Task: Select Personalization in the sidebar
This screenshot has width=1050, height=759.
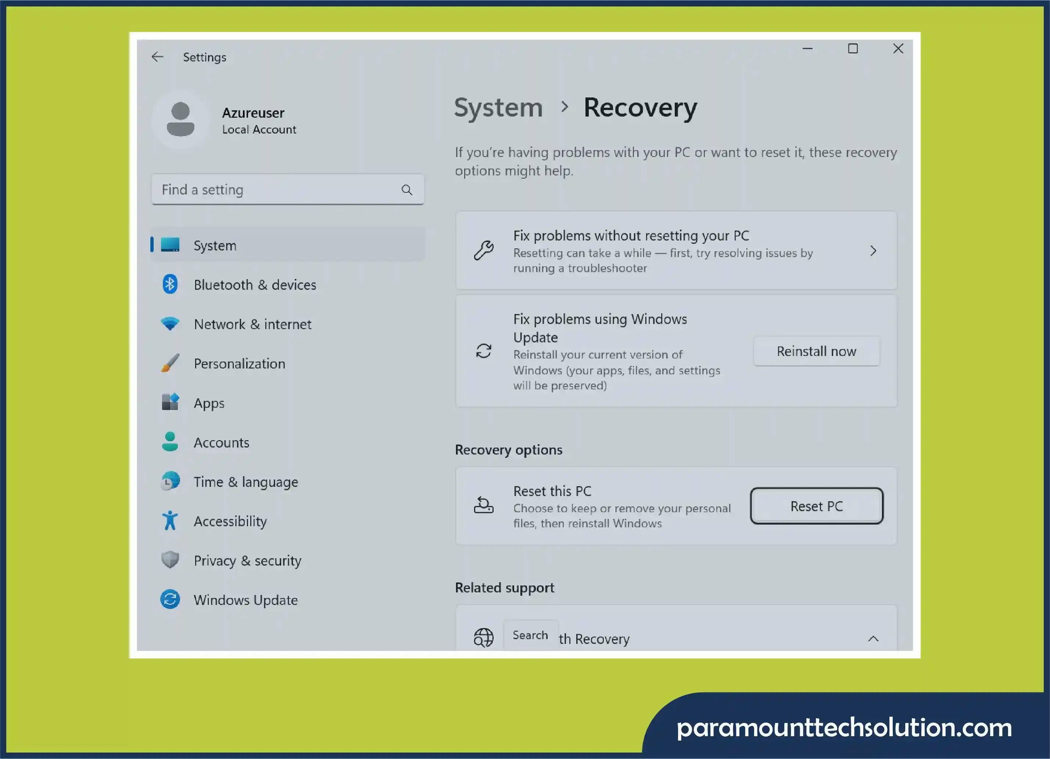Action: pyautogui.click(x=287, y=363)
